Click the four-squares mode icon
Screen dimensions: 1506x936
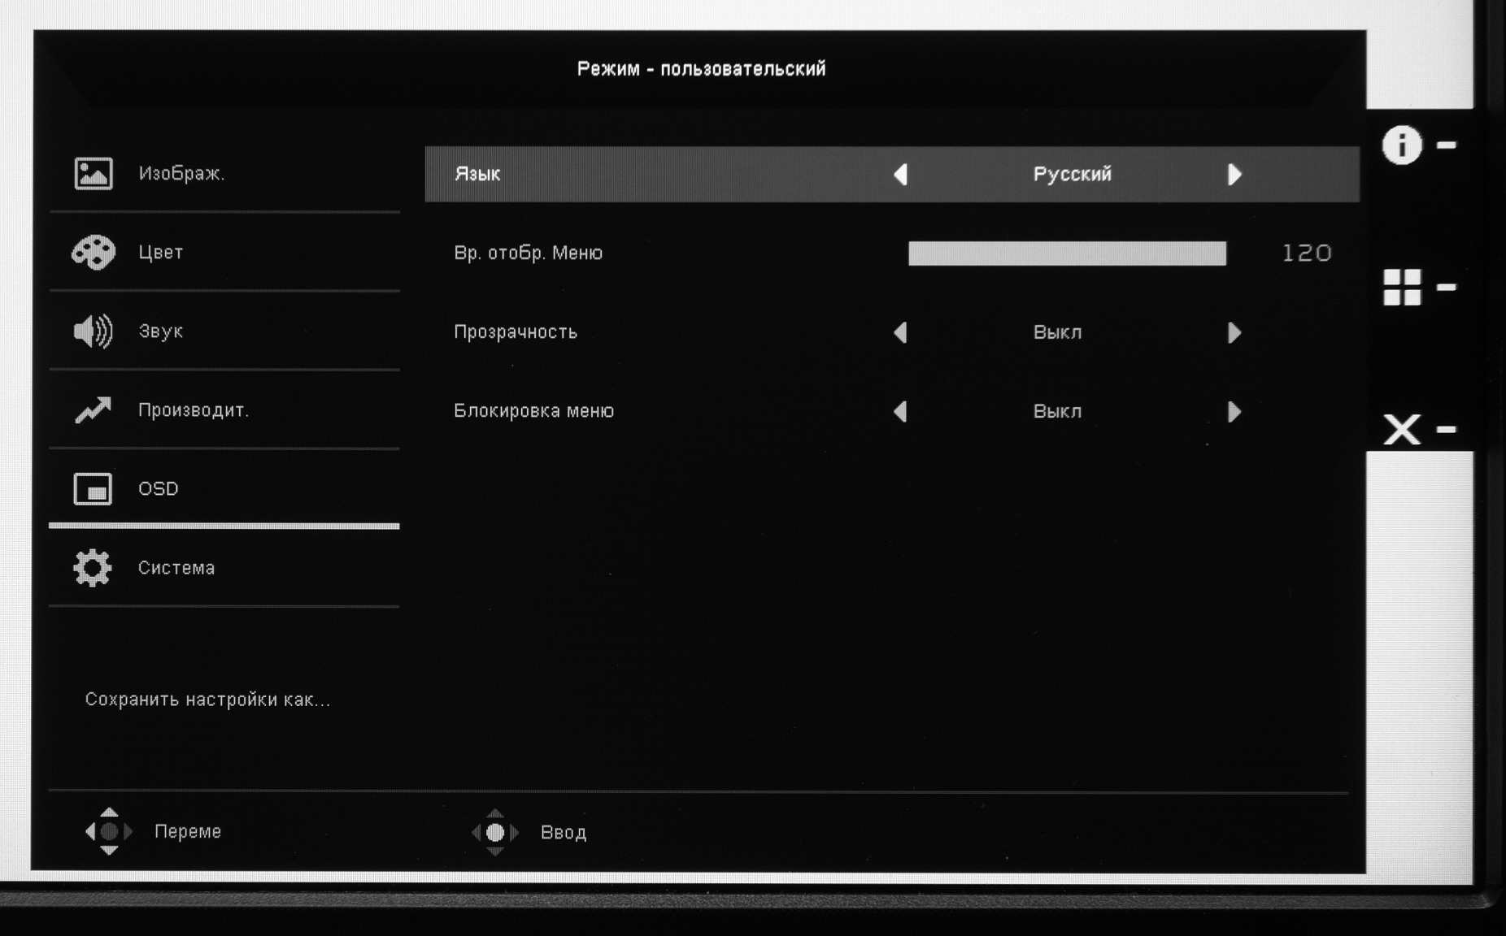click(1402, 288)
